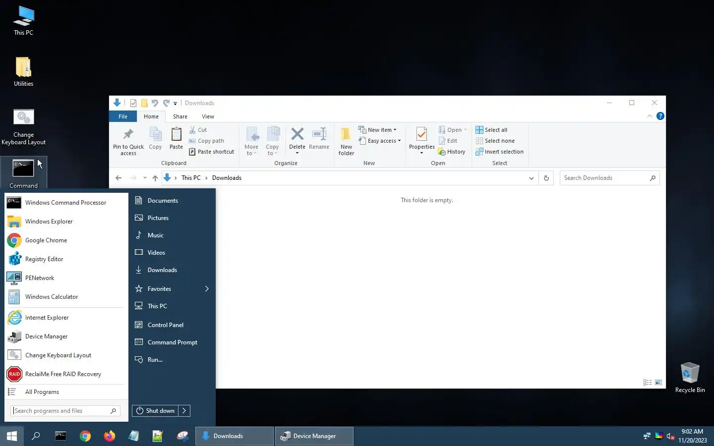Switch to Downloads window taskbar button

(235, 436)
